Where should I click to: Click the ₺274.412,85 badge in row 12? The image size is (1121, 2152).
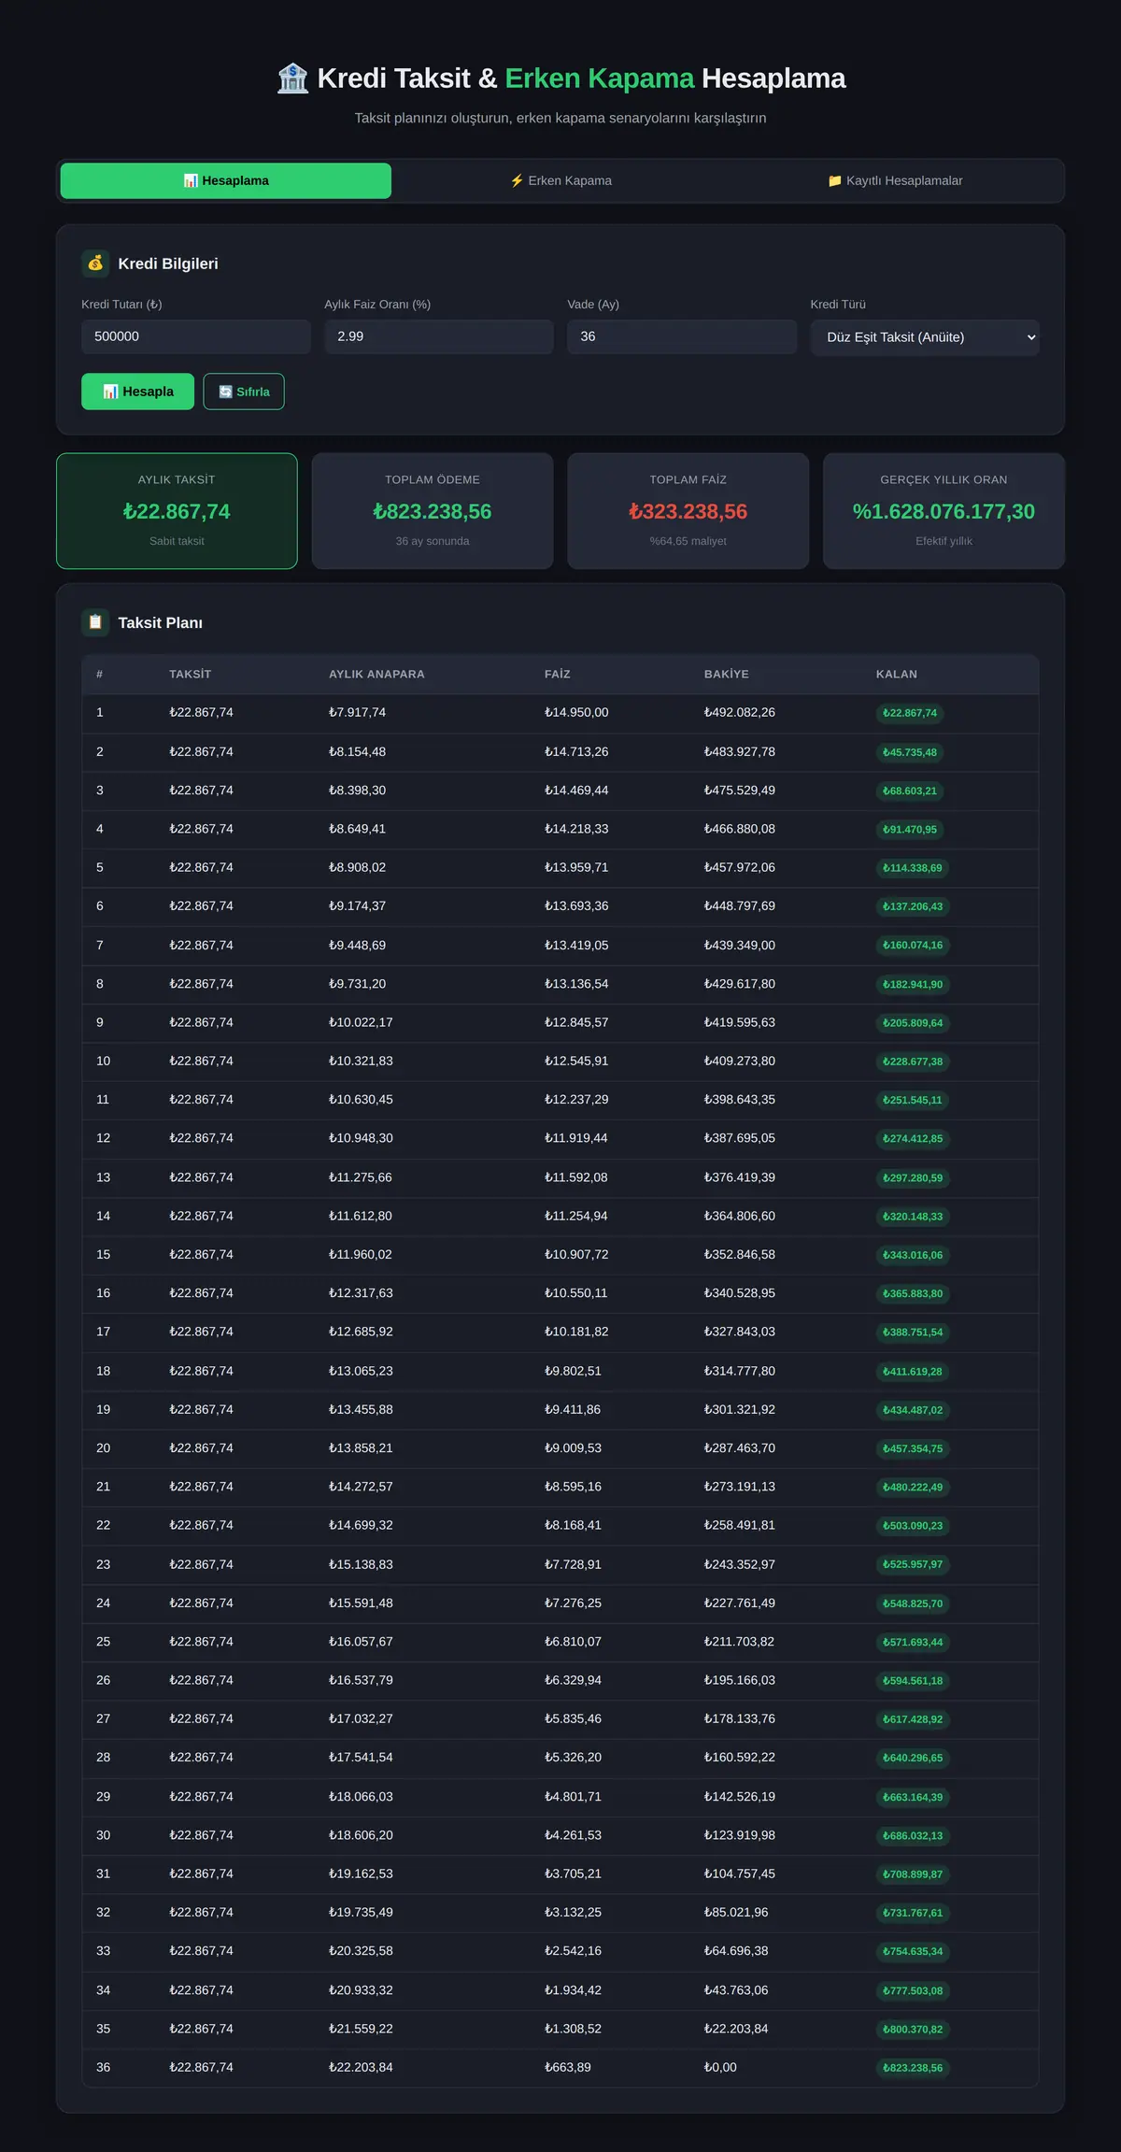[913, 1138]
